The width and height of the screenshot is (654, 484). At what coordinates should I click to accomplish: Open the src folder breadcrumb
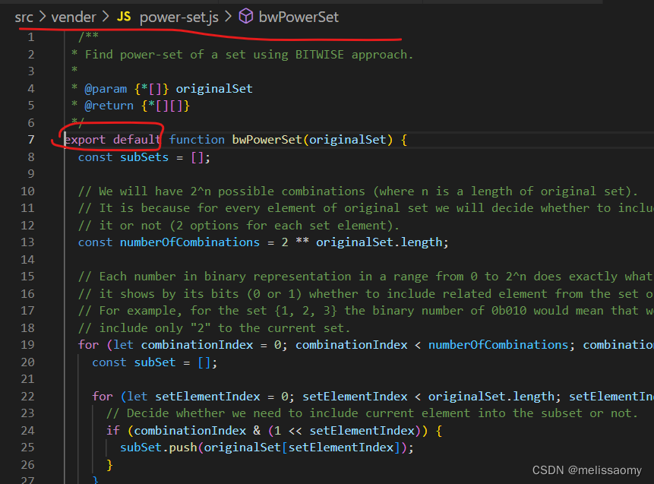(x=24, y=17)
